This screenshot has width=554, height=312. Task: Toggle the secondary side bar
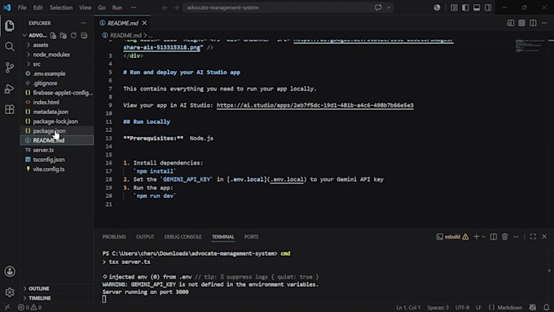click(488, 7)
